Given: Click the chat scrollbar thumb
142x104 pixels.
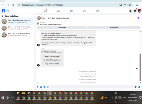Looking at the screenshot, I should coord(140,67).
